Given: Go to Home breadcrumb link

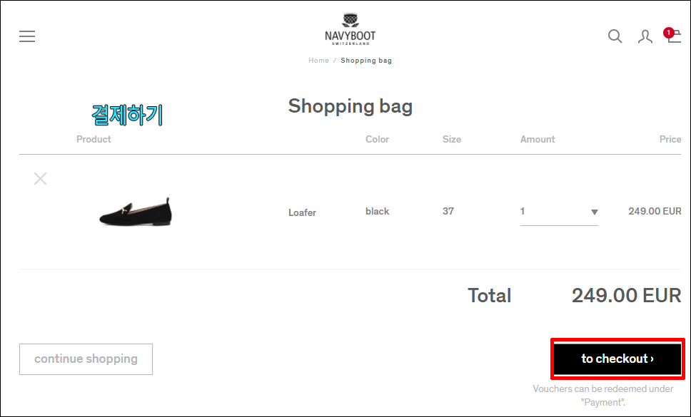Looking at the screenshot, I should pos(318,61).
